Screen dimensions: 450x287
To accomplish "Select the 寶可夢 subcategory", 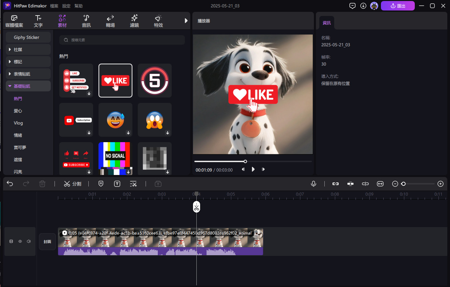I will (20, 147).
